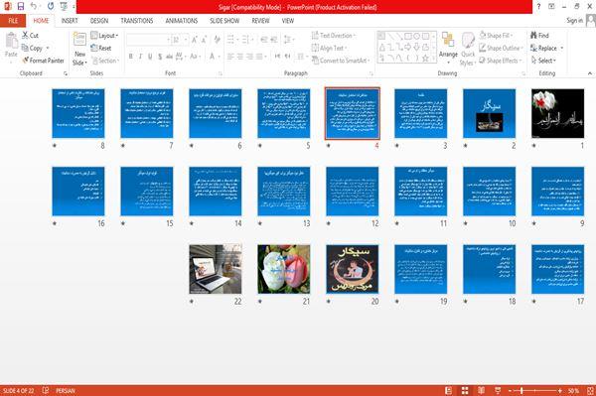Insert a New Slide
596x396 pixels.
[79, 50]
